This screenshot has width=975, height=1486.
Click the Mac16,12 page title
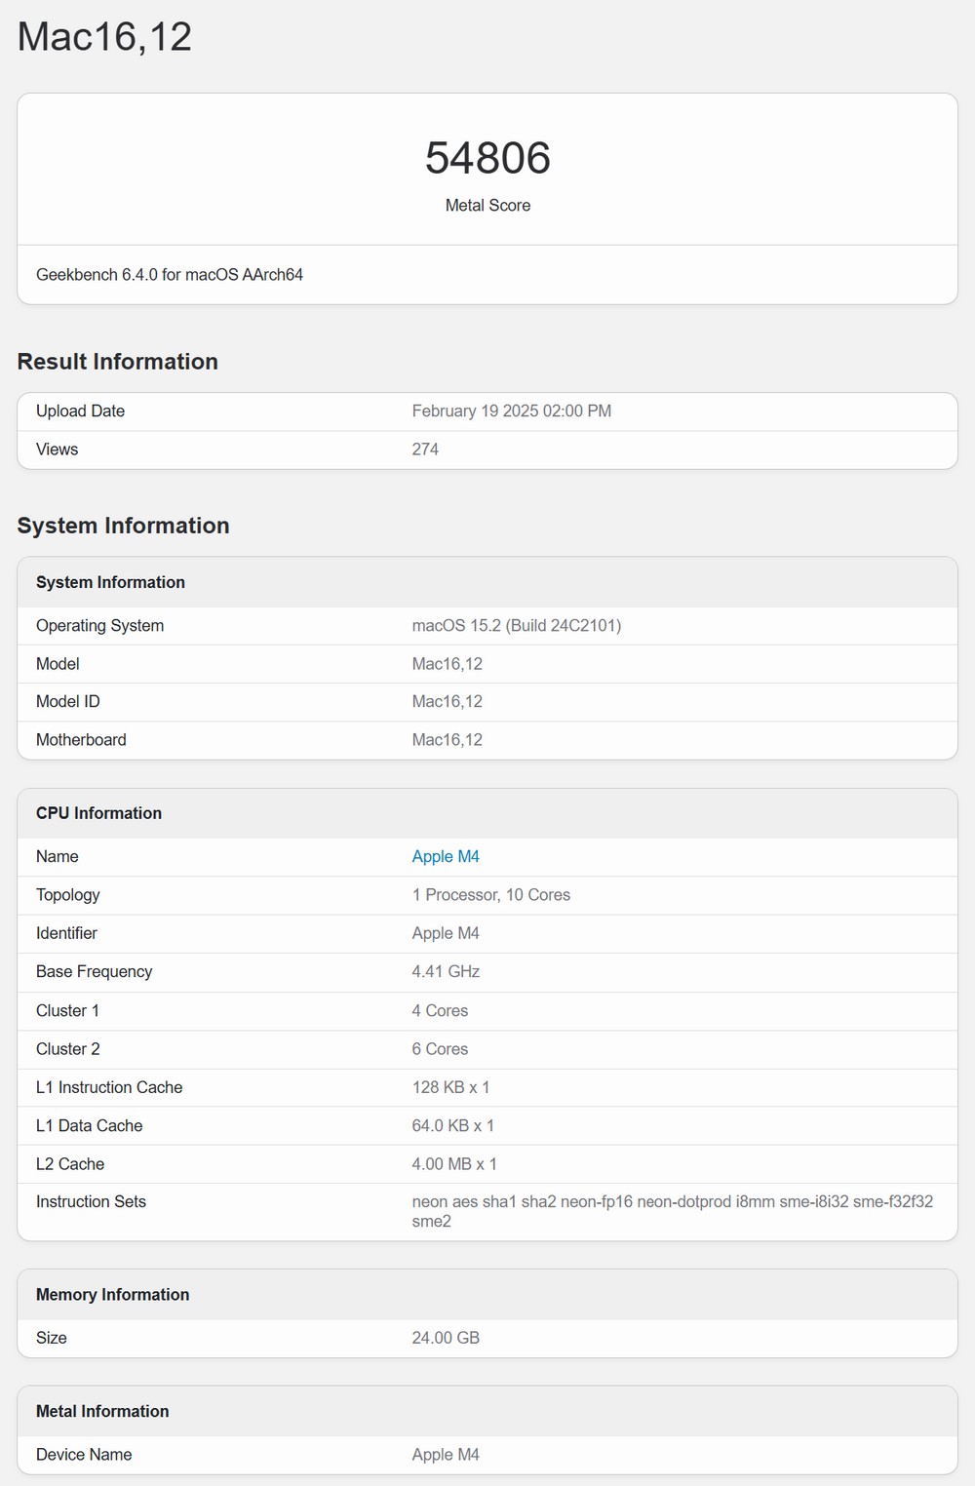[104, 37]
